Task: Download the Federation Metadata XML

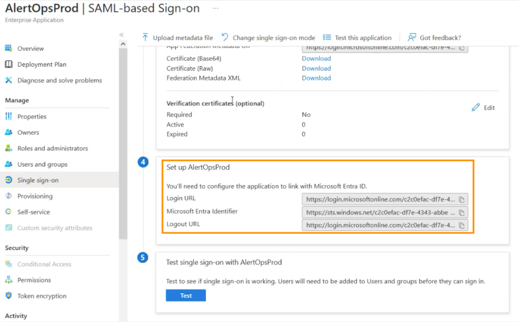Action: tap(316, 78)
